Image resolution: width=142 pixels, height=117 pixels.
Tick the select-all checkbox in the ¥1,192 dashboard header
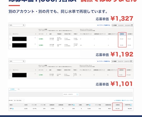tap(10, 70)
